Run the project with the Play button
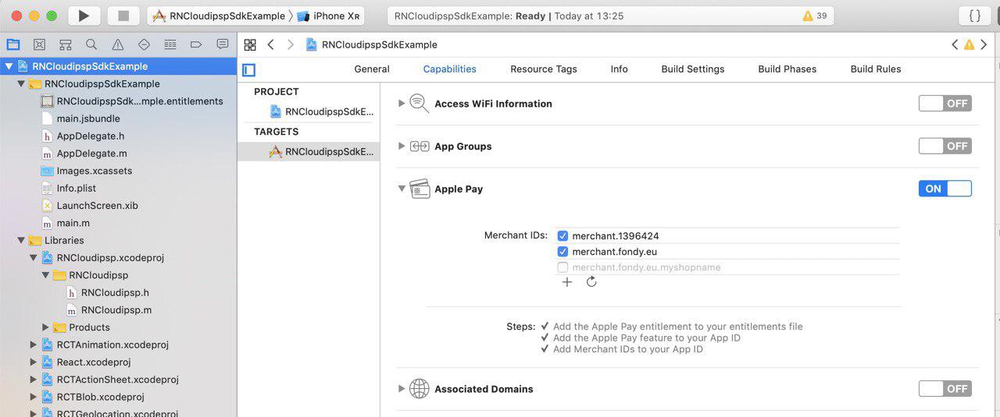 [x=84, y=16]
